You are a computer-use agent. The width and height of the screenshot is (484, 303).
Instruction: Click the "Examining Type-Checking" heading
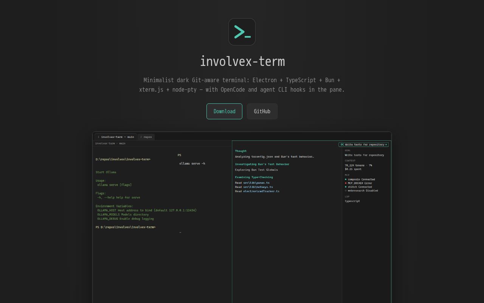tap(254, 177)
